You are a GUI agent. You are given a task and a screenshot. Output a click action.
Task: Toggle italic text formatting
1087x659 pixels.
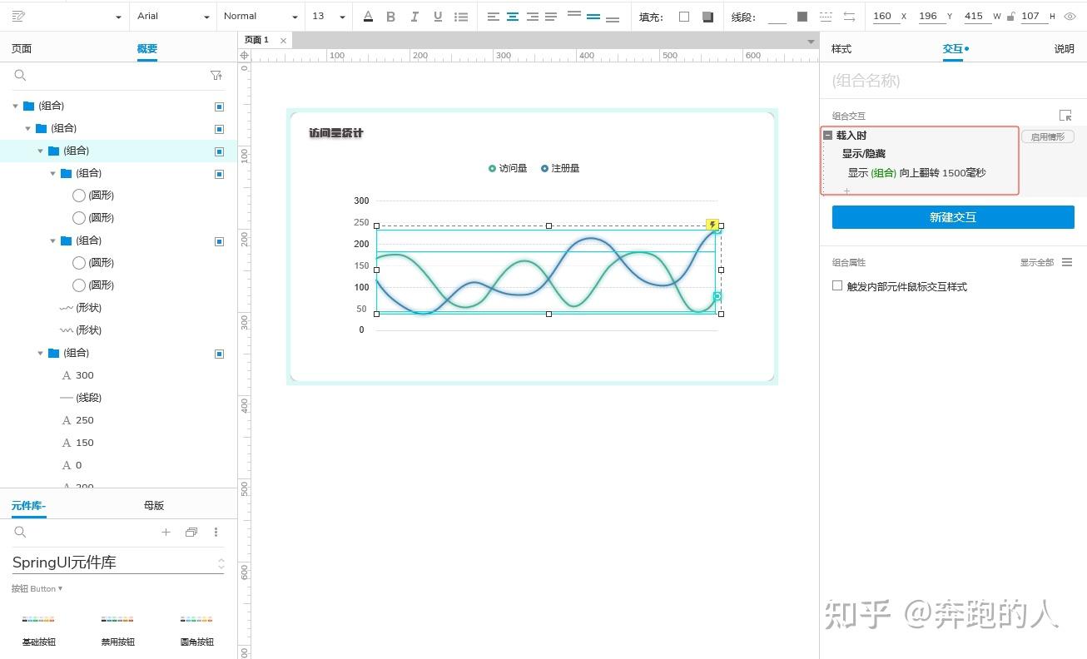click(x=414, y=17)
